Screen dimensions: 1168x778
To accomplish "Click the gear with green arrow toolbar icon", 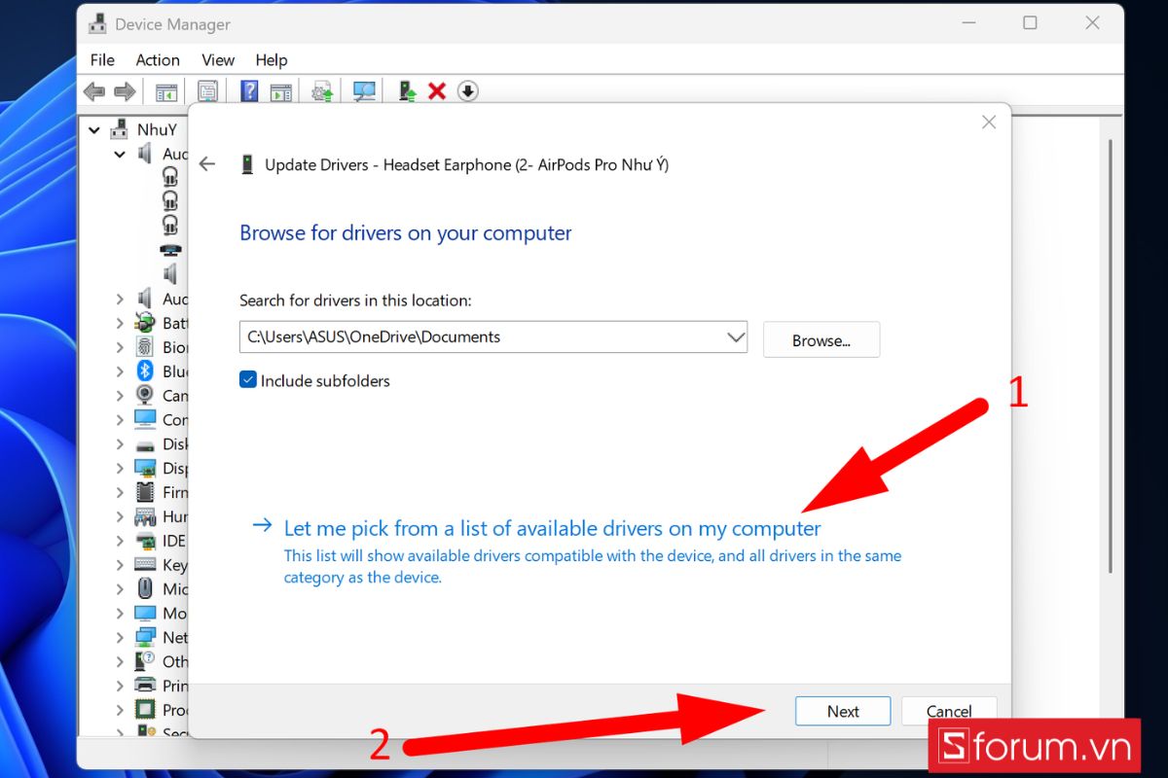I will 322,91.
